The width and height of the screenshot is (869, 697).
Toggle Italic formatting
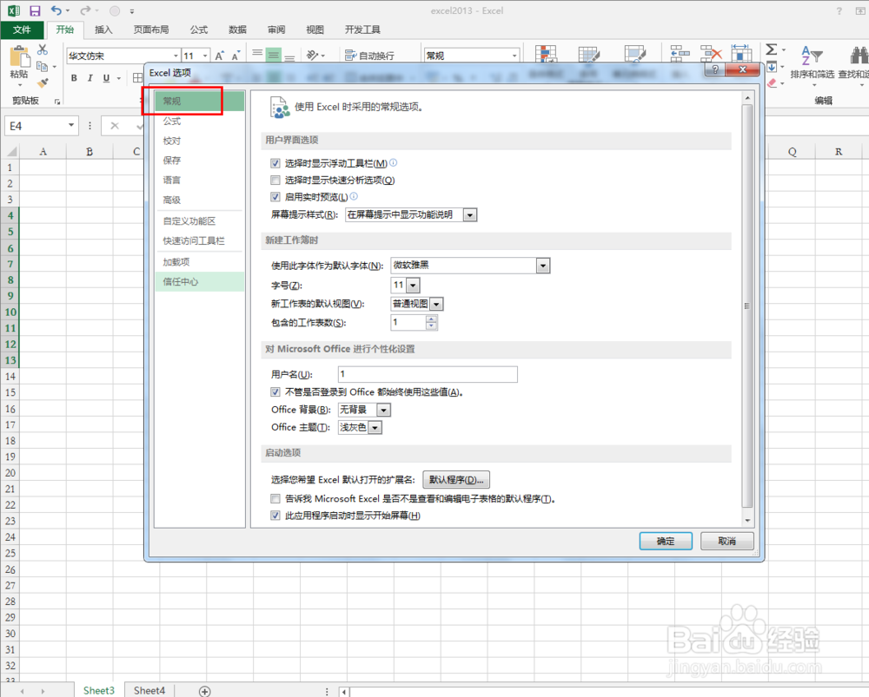click(x=90, y=78)
